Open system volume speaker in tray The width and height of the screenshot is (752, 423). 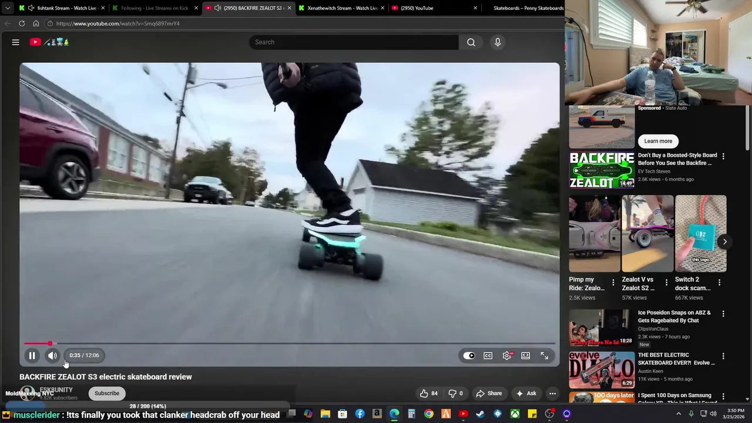[x=713, y=414]
